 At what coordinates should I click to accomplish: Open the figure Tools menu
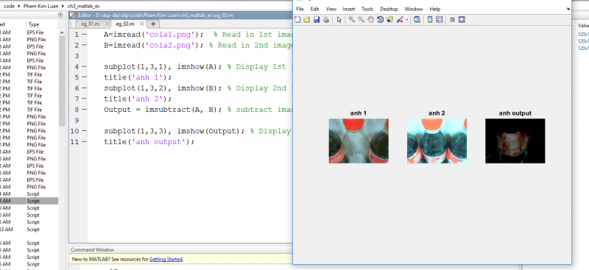tap(367, 9)
